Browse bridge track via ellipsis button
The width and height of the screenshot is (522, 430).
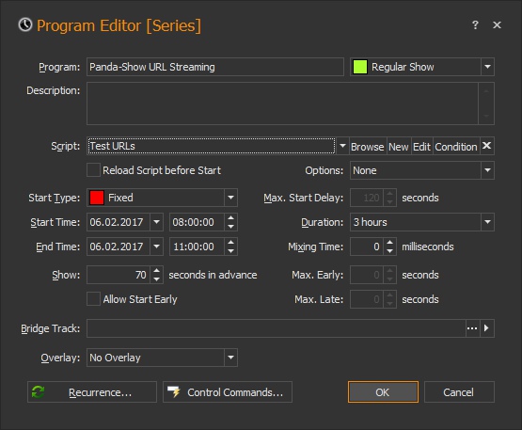point(472,328)
